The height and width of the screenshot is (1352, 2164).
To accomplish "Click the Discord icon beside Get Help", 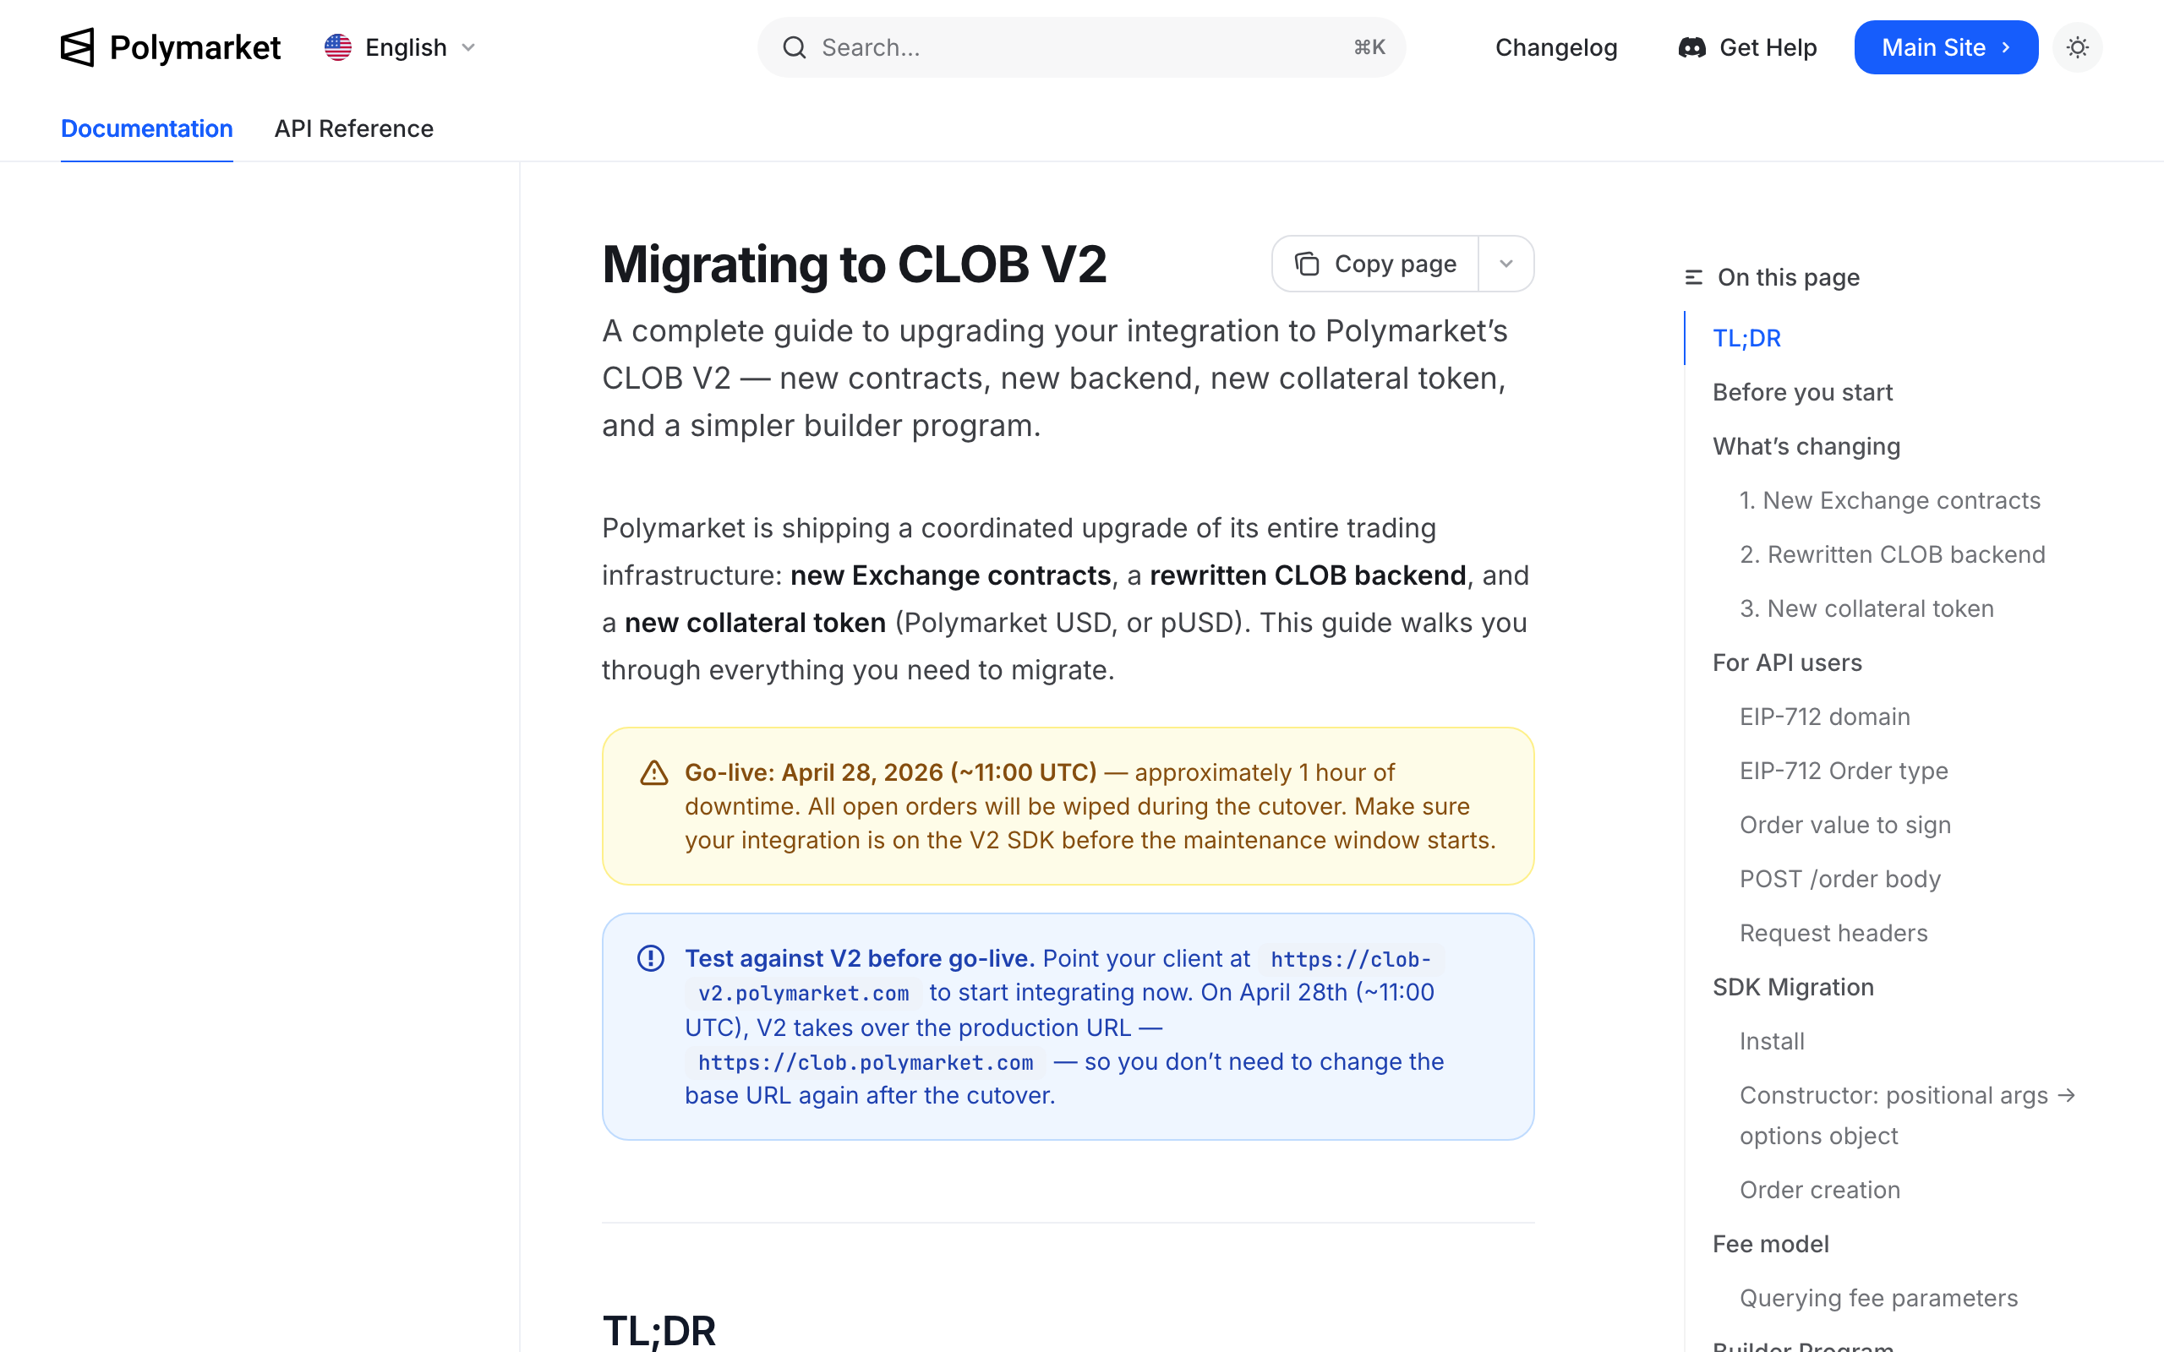I will click(1691, 47).
